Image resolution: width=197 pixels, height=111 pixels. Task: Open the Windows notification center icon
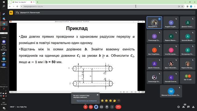coord(4,108)
